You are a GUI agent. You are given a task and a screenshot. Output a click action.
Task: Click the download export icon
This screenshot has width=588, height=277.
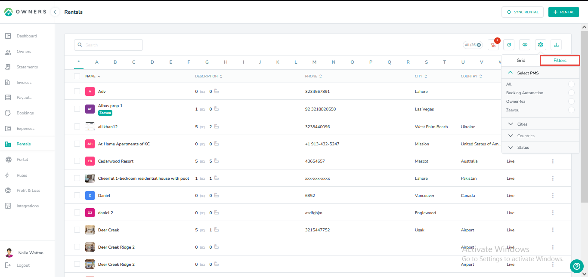[556, 45]
